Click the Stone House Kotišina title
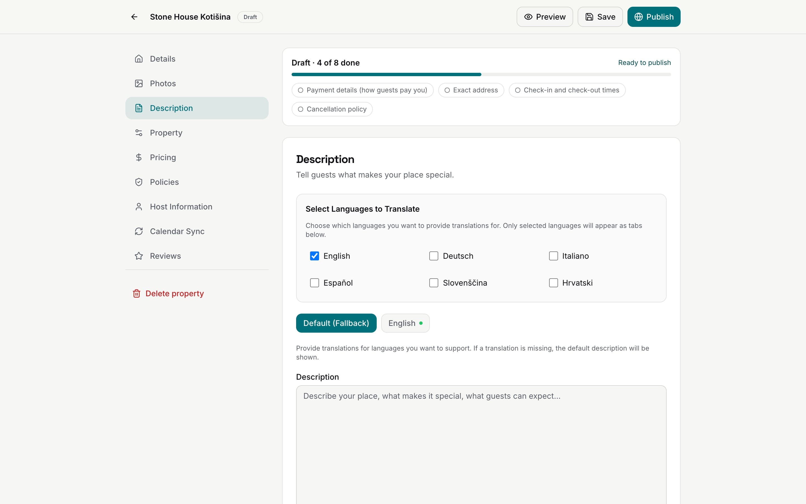 pyautogui.click(x=190, y=17)
